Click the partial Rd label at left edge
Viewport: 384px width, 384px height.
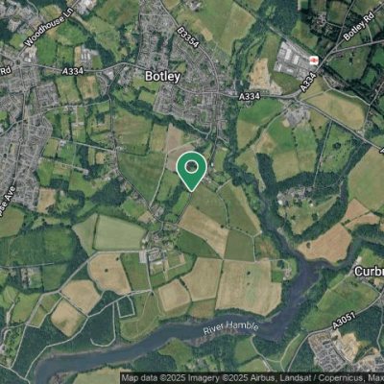pyautogui.click(x=5, y=70)
